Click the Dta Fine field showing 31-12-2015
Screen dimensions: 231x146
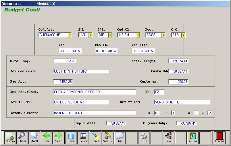tap(143, 51)
